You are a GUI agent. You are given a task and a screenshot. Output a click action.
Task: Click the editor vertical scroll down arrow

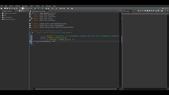[x=120, y=87]
